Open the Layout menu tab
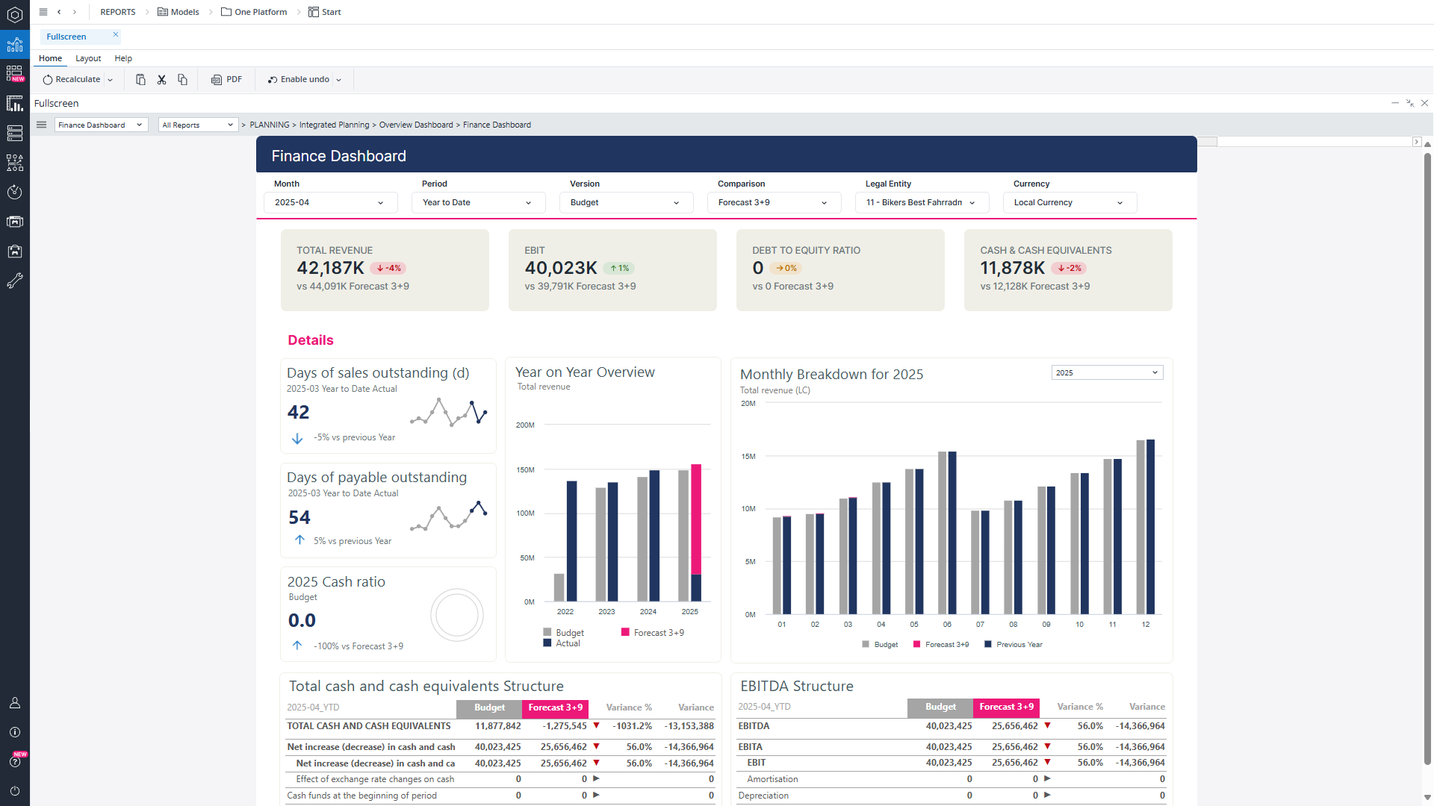 pos(88,58)
